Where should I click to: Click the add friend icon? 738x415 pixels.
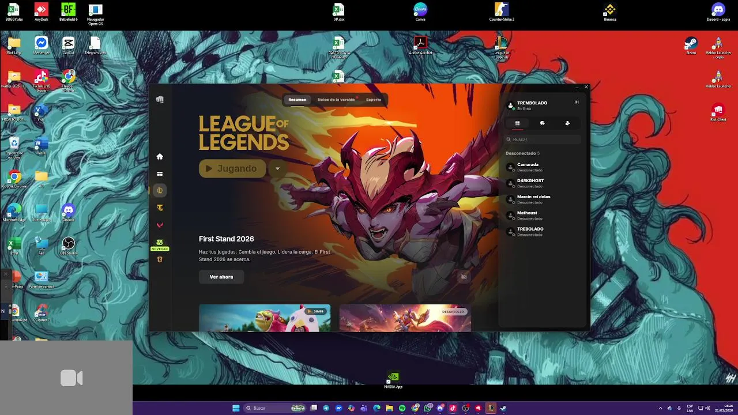click(x=567, y=123)
